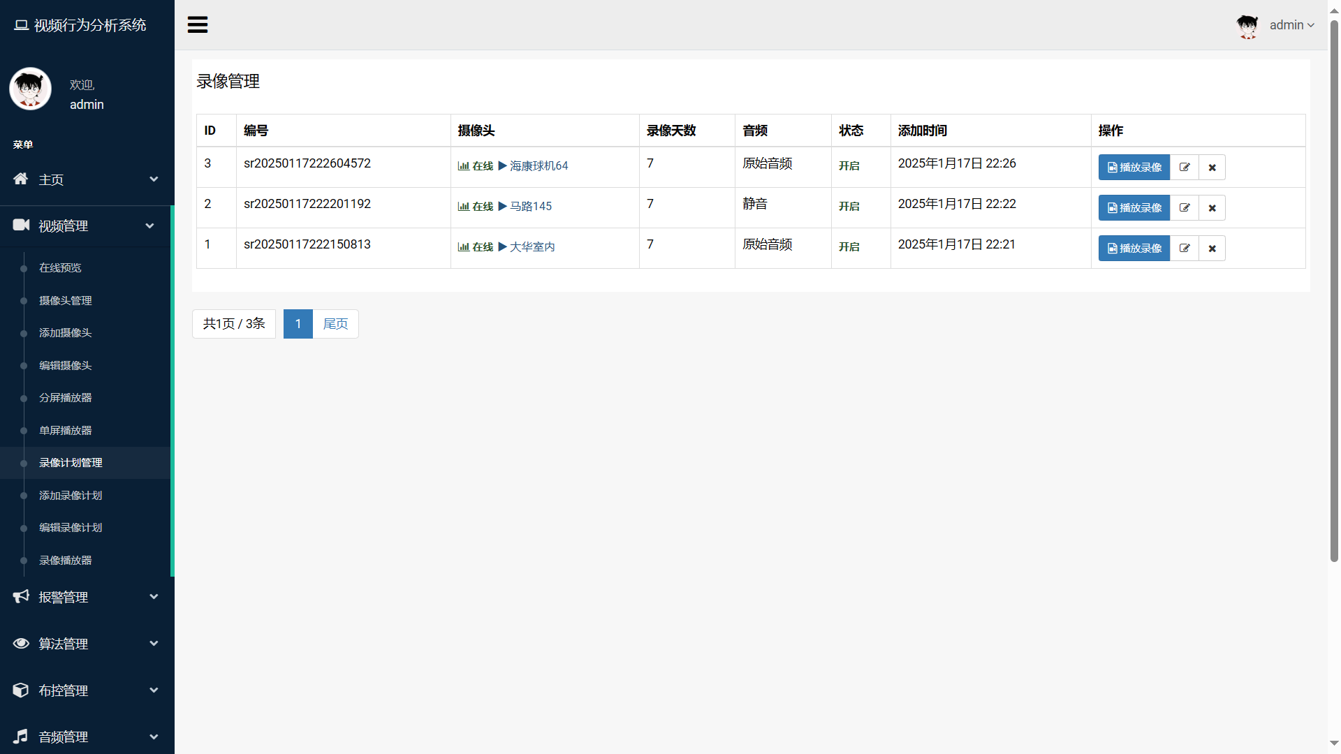This screenshot has width=1341, height=754.
Task: Open the admin user dropdown
Action: tap(1291, 25)
